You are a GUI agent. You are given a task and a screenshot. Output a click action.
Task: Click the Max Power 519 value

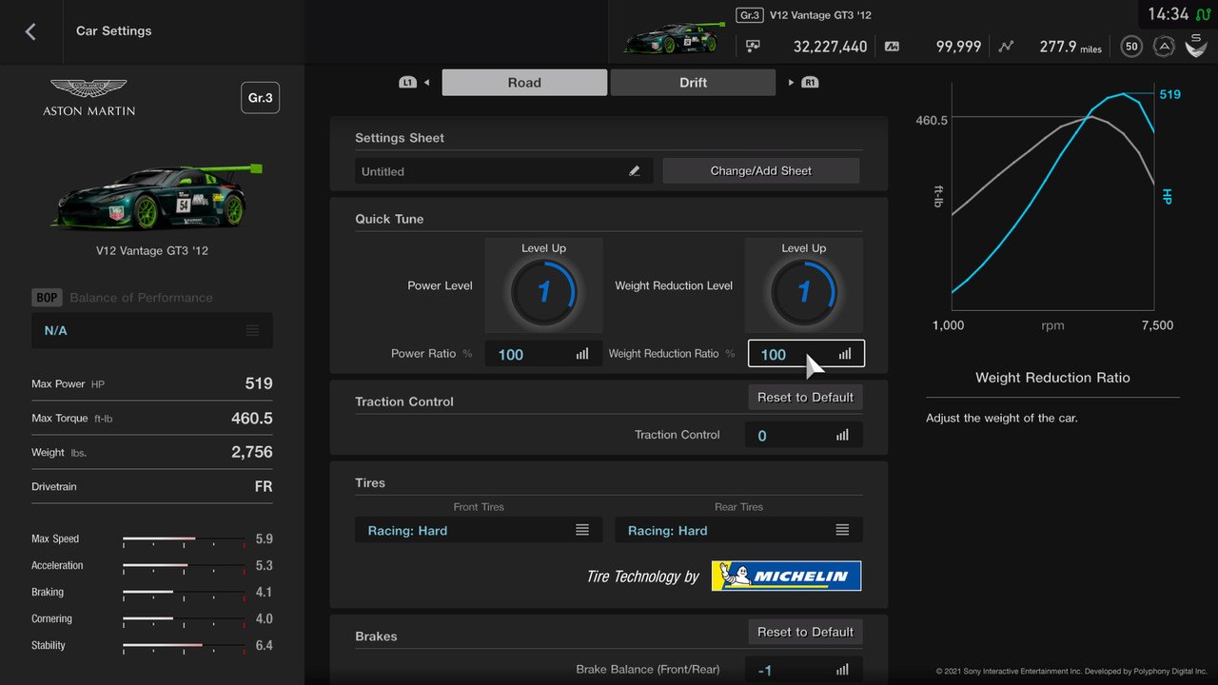(259, 383)
